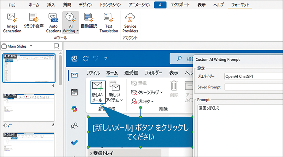Open Service Providers account settings

point(130,18)
